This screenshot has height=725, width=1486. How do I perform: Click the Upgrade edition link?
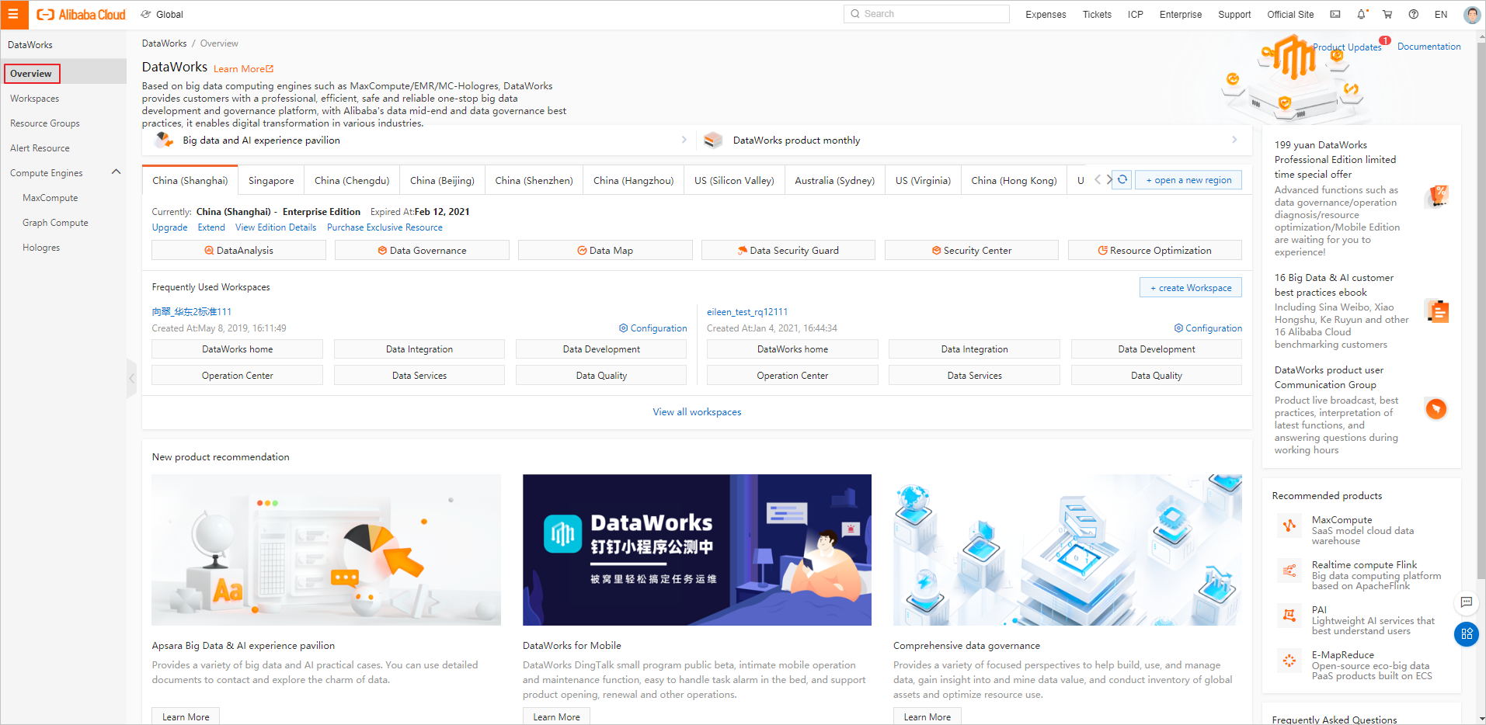click(x=169, y=227)
